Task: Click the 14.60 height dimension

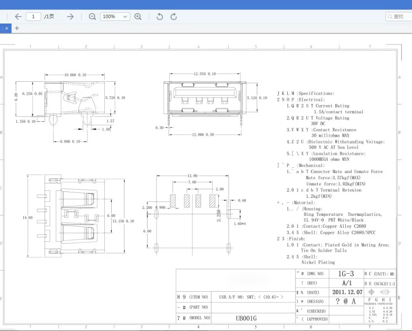Action: pyautogui.click(x=28, y=218)
